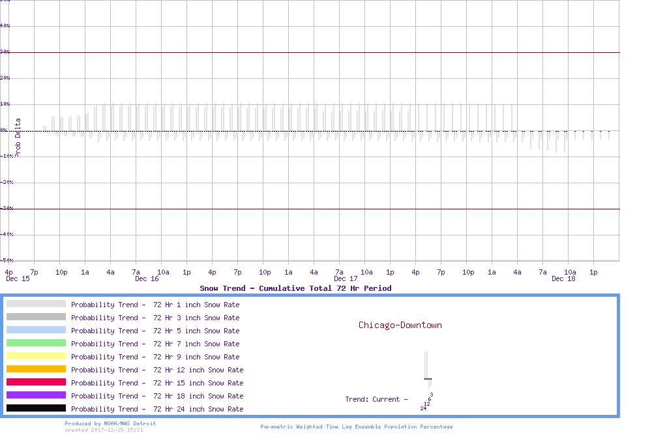Click the 'Snow Trend - Cumulative Total' chart title
The width and height of the screenshot is (652, 437).
click(x=295, y=288)
